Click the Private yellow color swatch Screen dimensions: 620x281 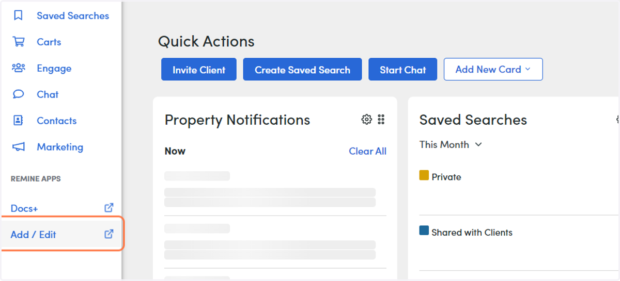click(424, 175)
